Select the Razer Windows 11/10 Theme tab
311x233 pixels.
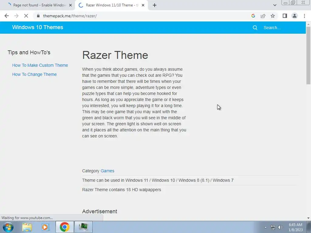tap(111, 5)
